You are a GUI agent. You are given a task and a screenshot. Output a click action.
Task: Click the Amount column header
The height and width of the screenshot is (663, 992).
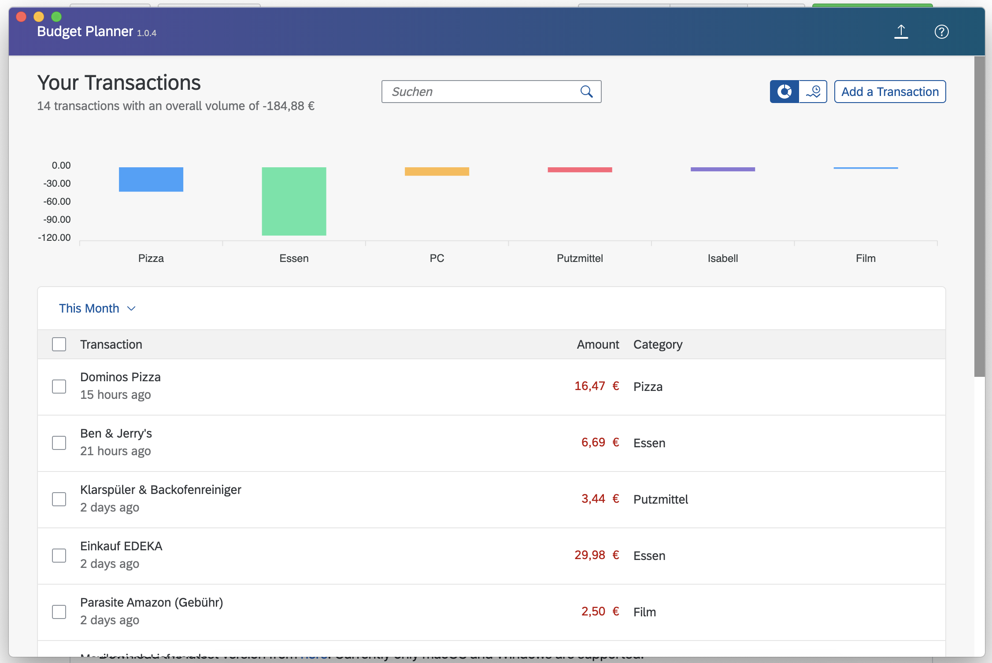598,344
